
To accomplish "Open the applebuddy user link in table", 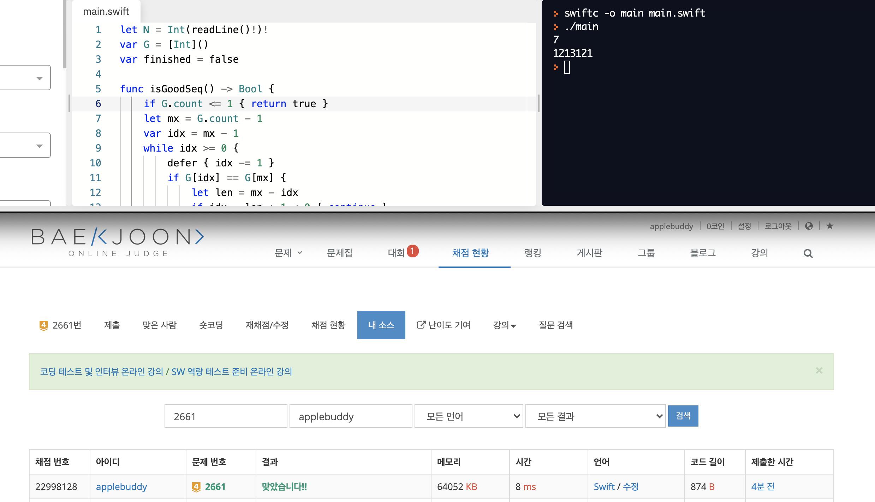I will click(x=121, y=487).
